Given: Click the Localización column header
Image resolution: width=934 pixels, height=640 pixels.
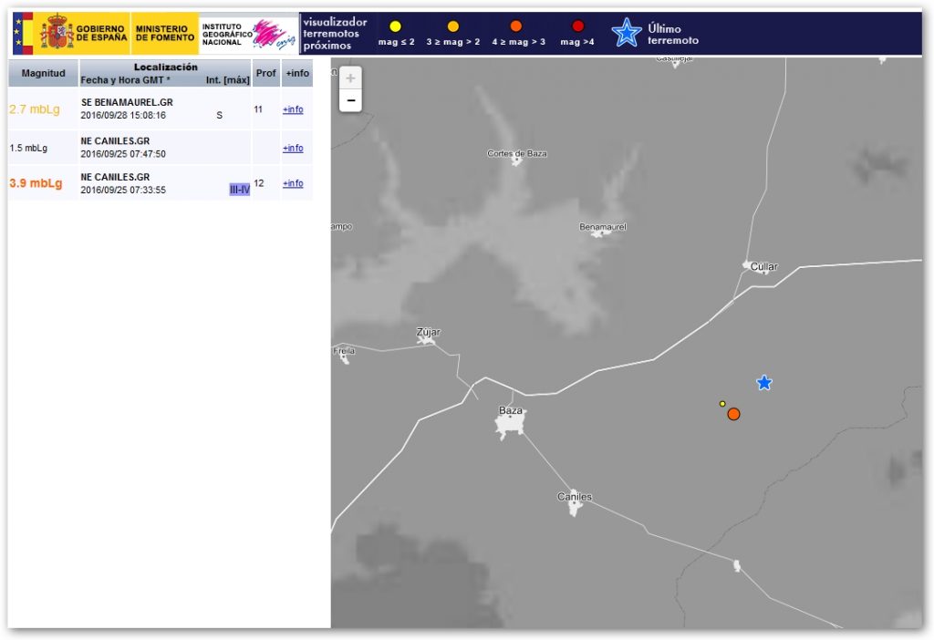Looking at the screenshot, I should coord(165,67).
